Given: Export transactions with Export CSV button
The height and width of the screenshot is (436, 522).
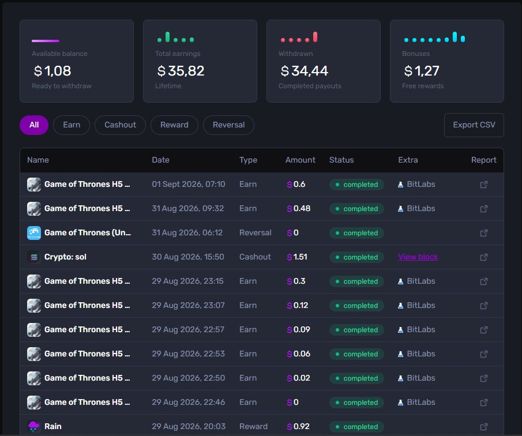Looking at the screenshot, I should (474, 125).
